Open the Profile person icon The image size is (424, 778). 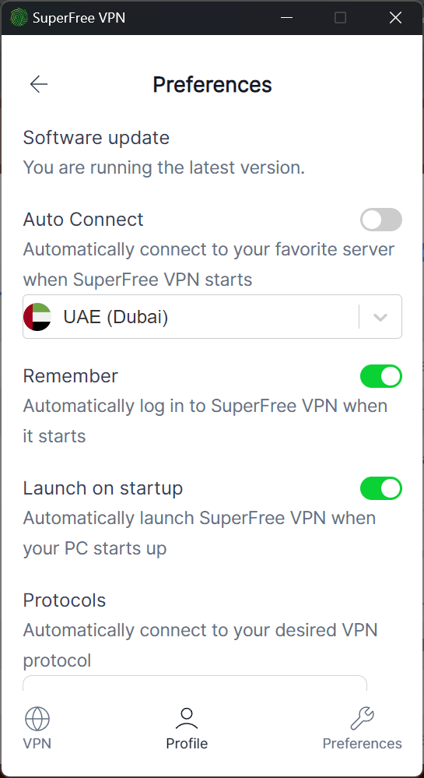point(187,719)
